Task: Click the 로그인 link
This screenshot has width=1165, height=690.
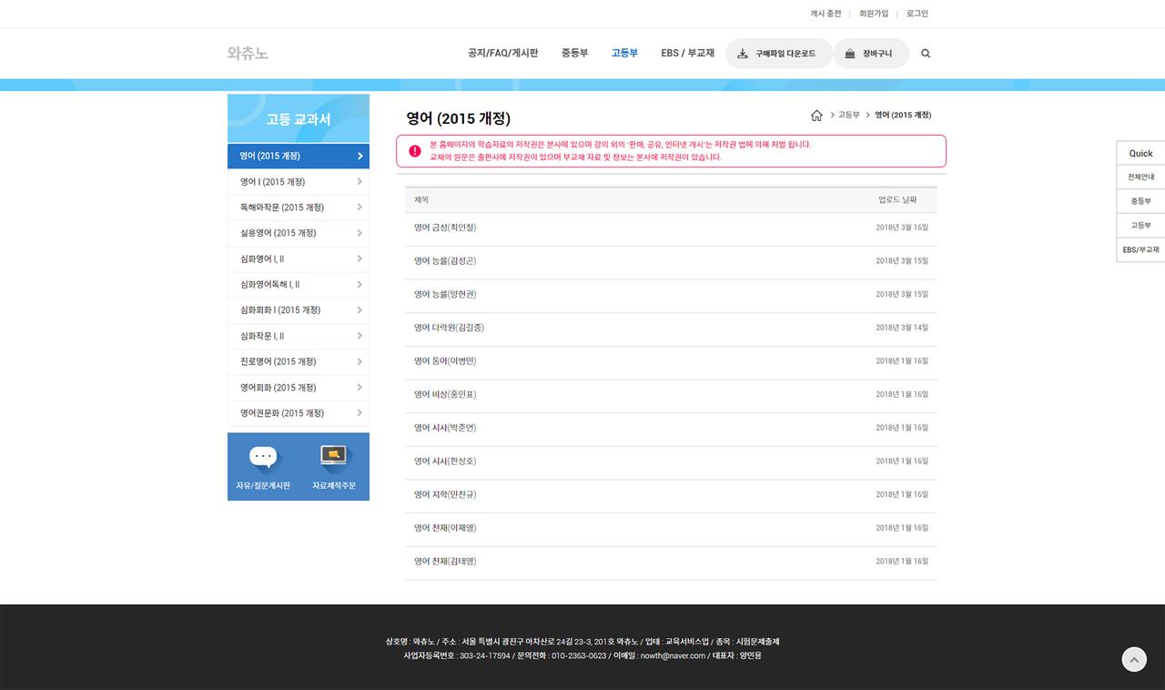Action: click(x=917, y=14)
